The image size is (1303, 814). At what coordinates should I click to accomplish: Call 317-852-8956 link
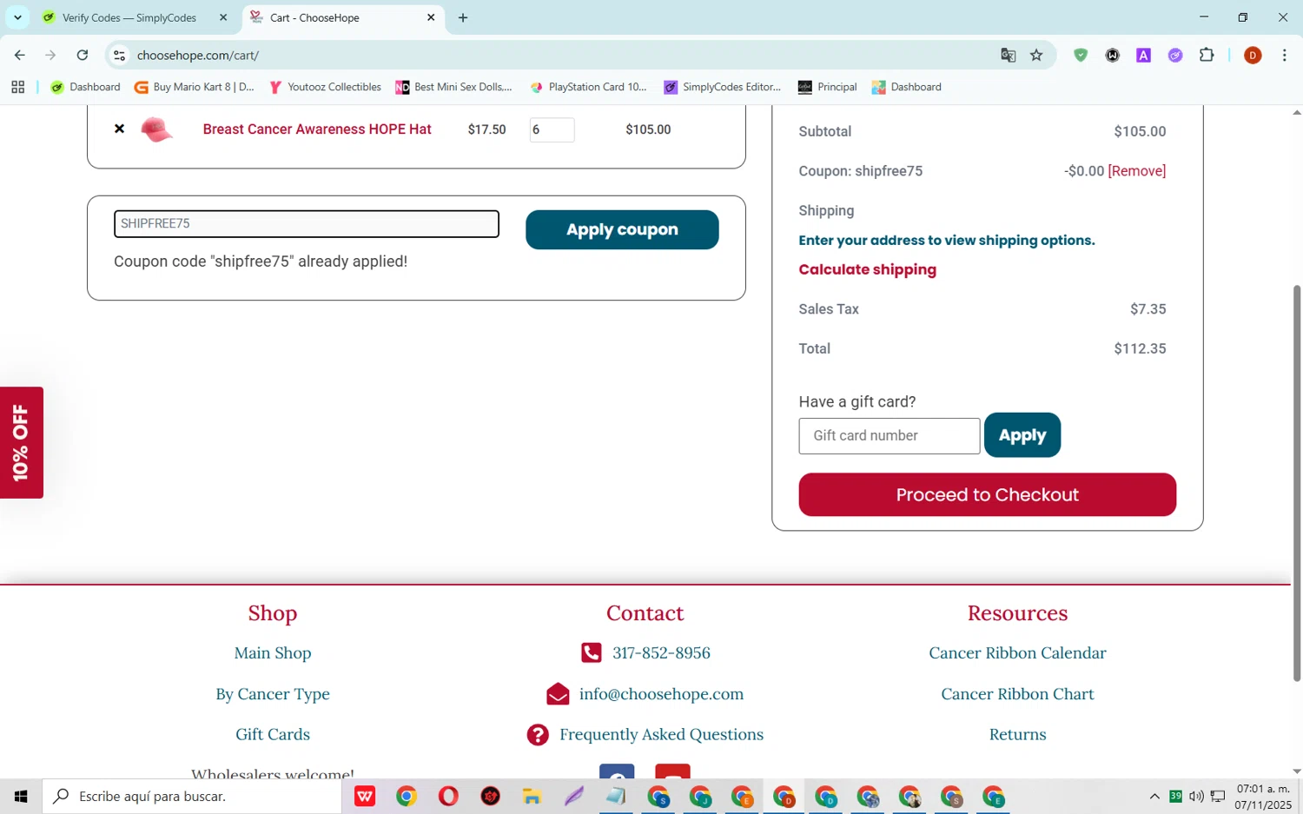click(x=661, y=653)
